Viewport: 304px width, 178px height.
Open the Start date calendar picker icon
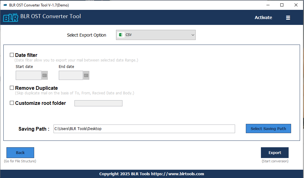click(x=44, y=75)
